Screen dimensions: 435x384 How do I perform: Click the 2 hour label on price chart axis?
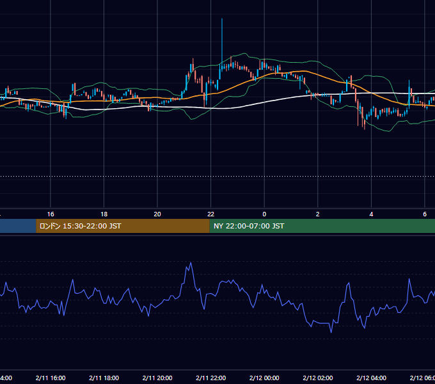[x=318, y=214]
